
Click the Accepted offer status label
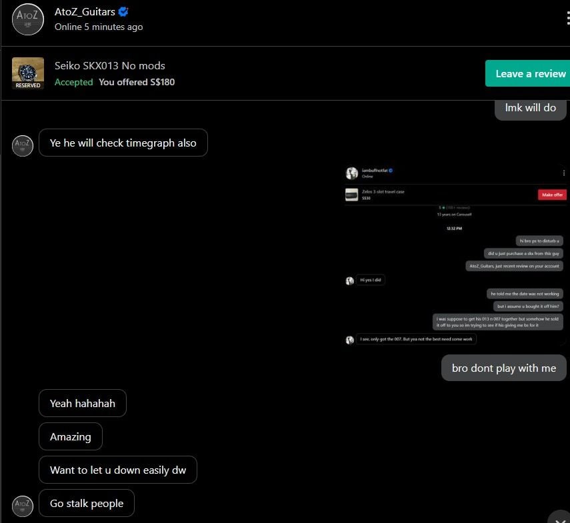74,82
